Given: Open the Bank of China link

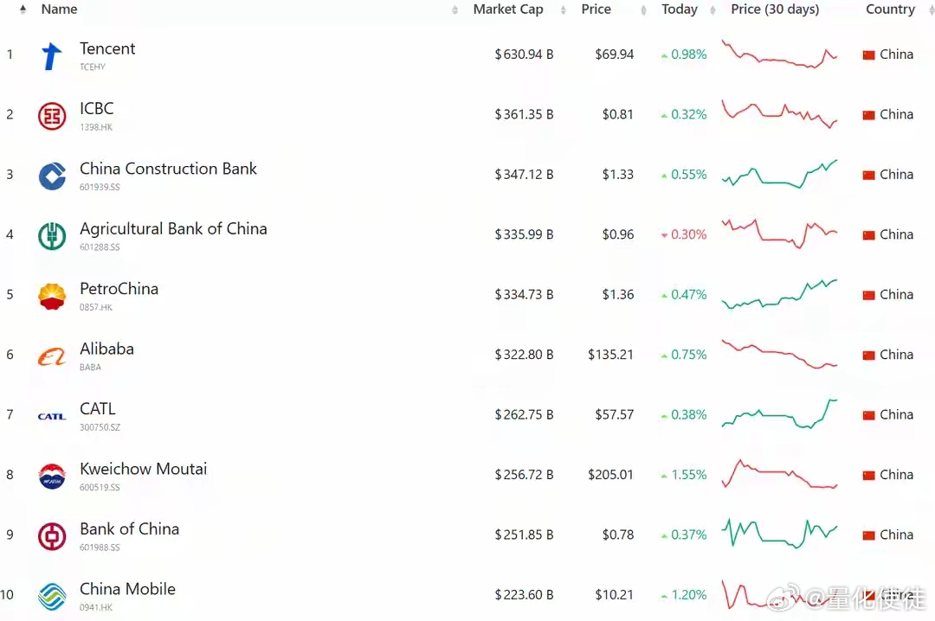Looking at the screenshot, I should point(129,529).
